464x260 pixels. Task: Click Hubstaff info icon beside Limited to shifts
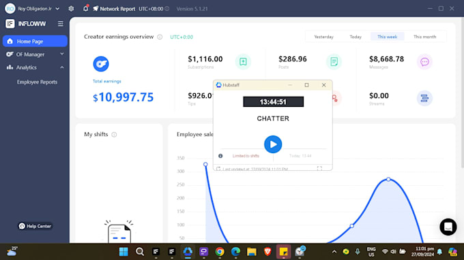(220, 156)
